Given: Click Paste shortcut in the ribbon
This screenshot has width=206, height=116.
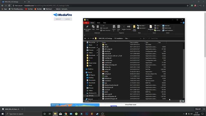Looking at the screenshot, I should coord(105,30).
